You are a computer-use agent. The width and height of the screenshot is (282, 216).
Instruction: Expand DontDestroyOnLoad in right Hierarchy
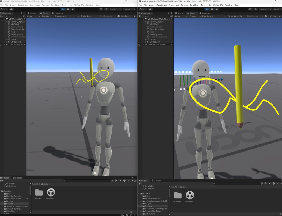click(x=143, y=44)
